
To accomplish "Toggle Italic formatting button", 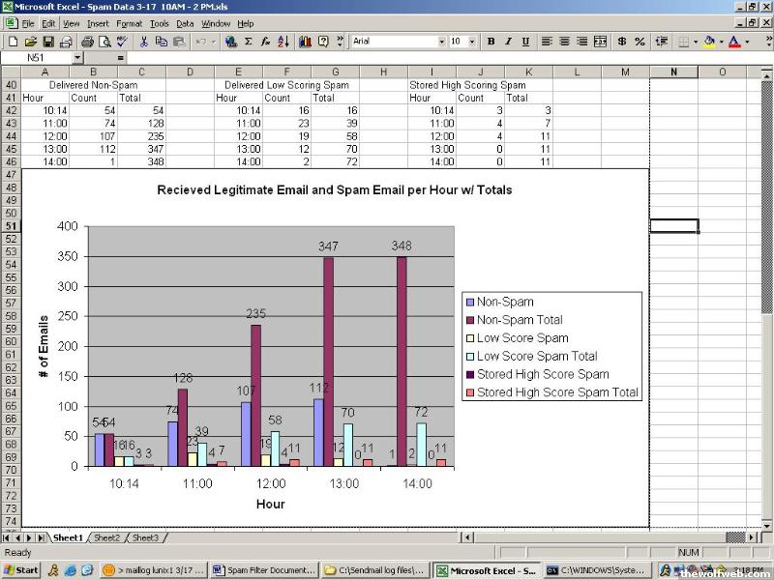I will (508, 42).
